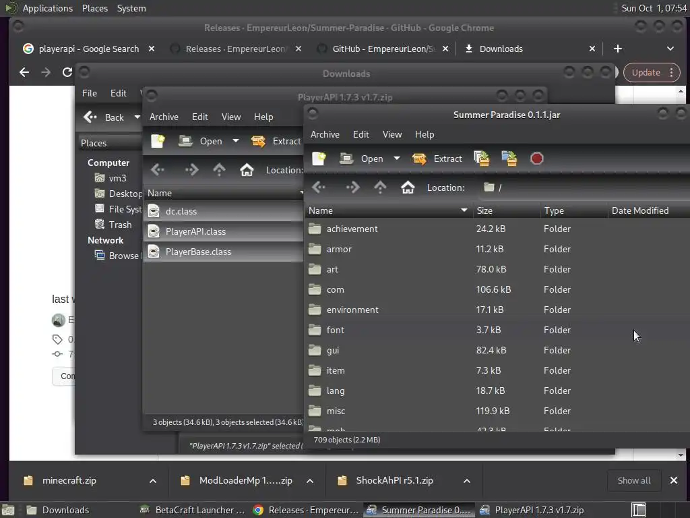This screenshot has height=518, width=690.
Task: Click Home icon in PlayerAPI zip window
Action: pyautogui.click(x=247, y=170)
